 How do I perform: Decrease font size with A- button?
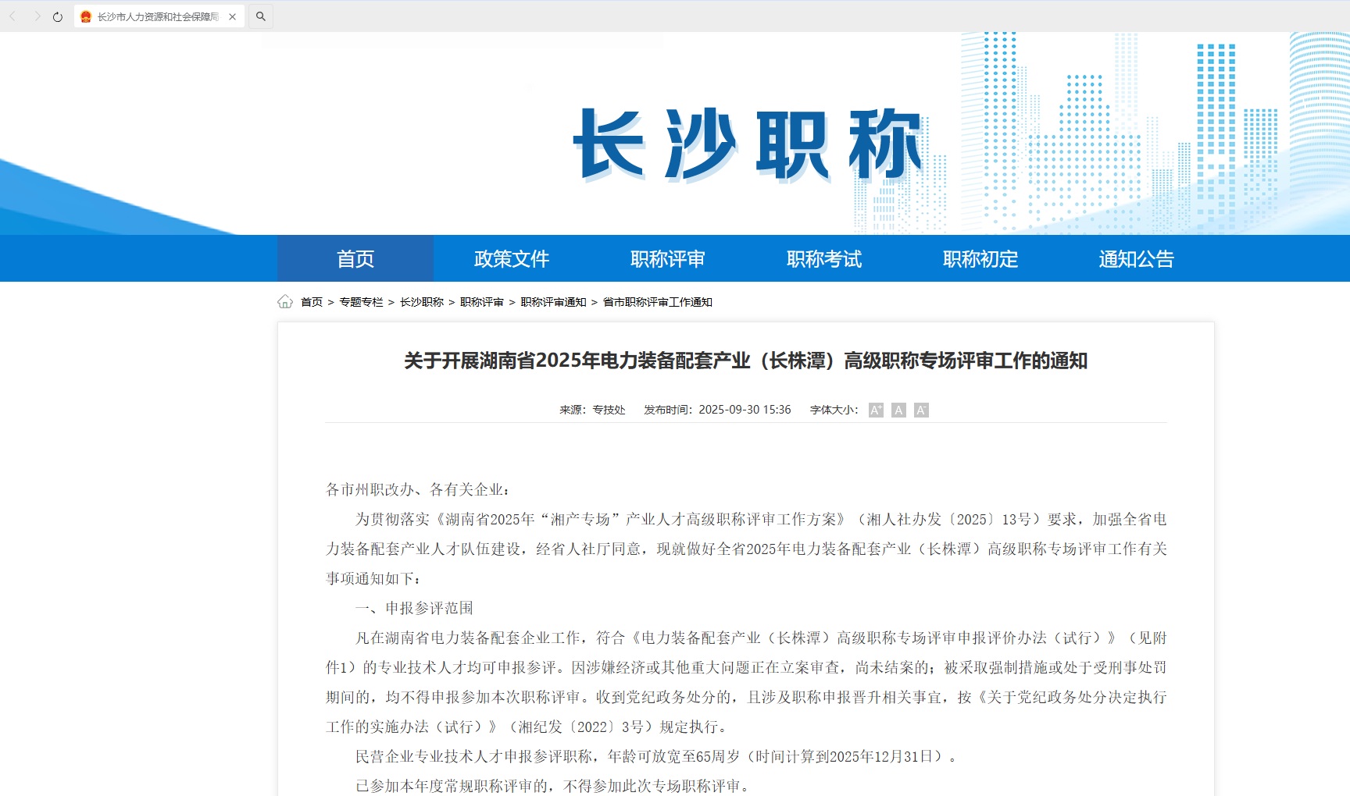(x=921, y=410)
